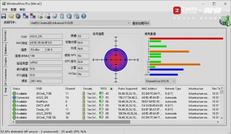Switch to the Map side tab

5,90
